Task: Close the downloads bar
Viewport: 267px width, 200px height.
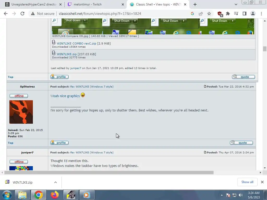Action: pos(262,182)
